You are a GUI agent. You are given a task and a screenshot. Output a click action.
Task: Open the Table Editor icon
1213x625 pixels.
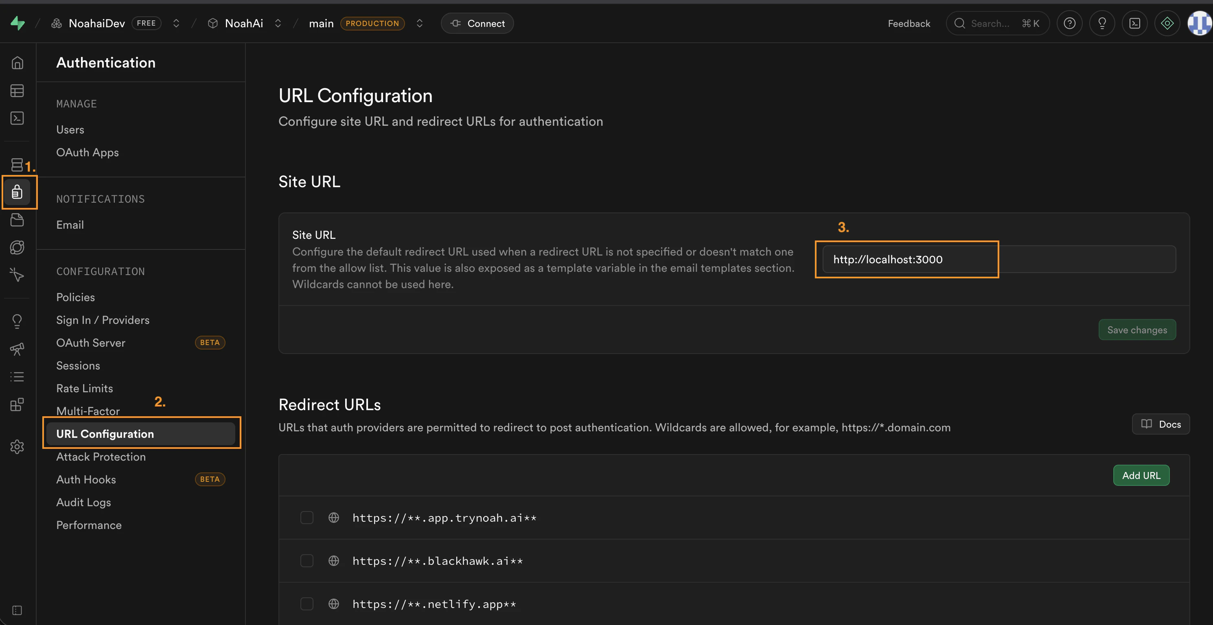click(17, 90)
